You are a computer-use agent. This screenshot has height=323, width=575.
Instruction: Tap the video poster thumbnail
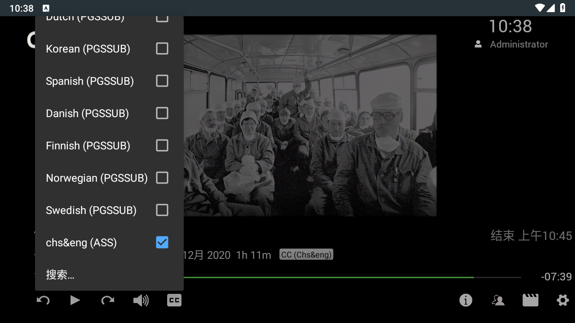click(x=310, y=125)
